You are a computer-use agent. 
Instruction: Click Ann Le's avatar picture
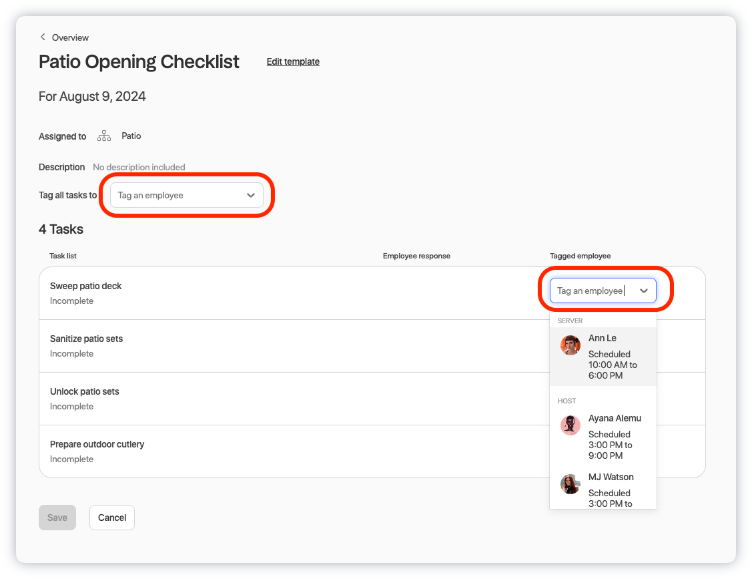pos(570,345)
